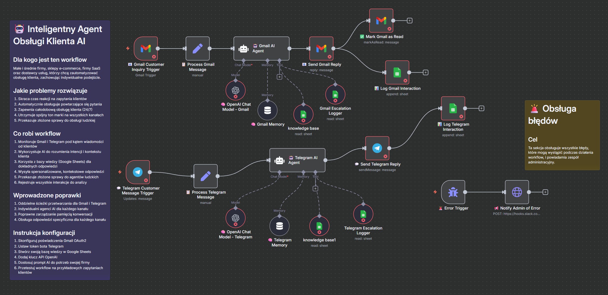608x295 pixels.
Task: Open the Error Trigger node
Action: point(453,192)
